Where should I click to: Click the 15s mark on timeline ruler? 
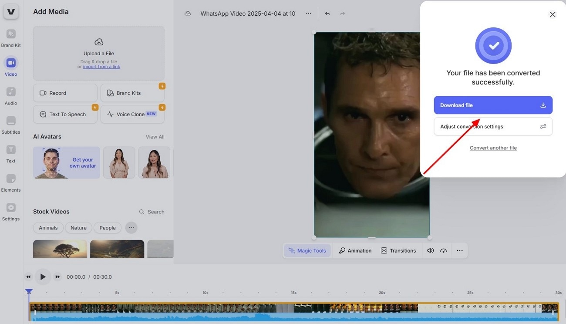[x=293, y=293]
